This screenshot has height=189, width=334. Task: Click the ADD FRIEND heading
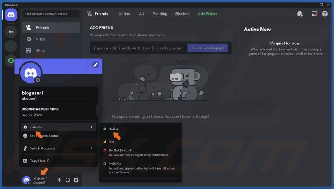pos(101,28)
